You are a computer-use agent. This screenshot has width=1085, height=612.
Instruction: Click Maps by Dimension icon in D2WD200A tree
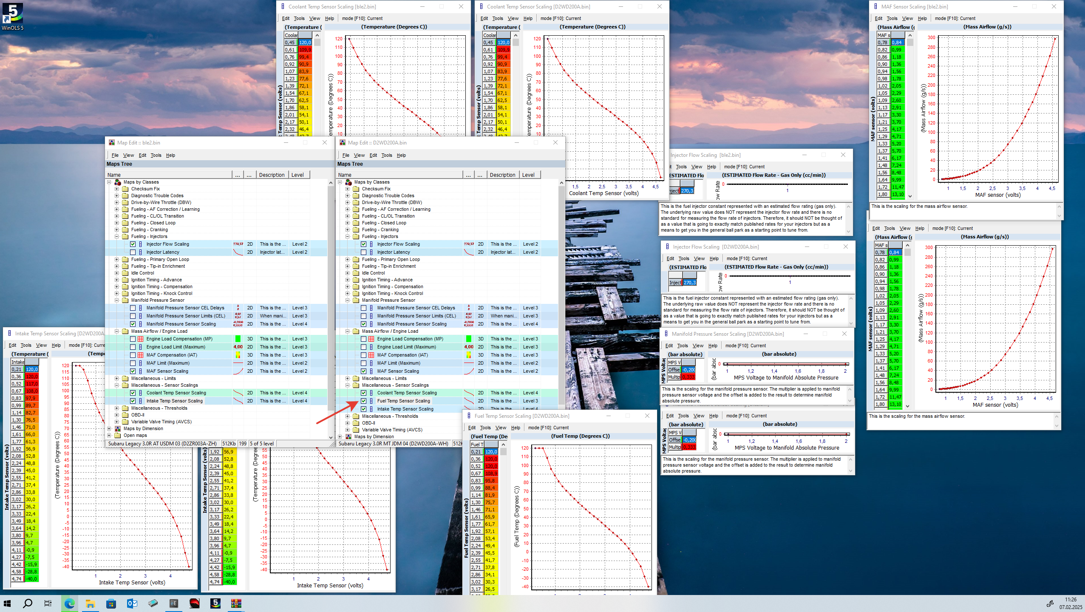[x=348, y=436]
